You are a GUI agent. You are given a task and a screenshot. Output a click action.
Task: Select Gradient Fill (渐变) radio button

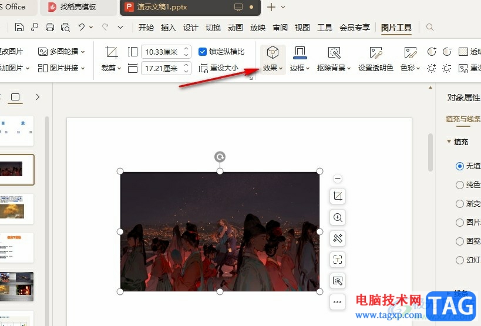[459, 204]
